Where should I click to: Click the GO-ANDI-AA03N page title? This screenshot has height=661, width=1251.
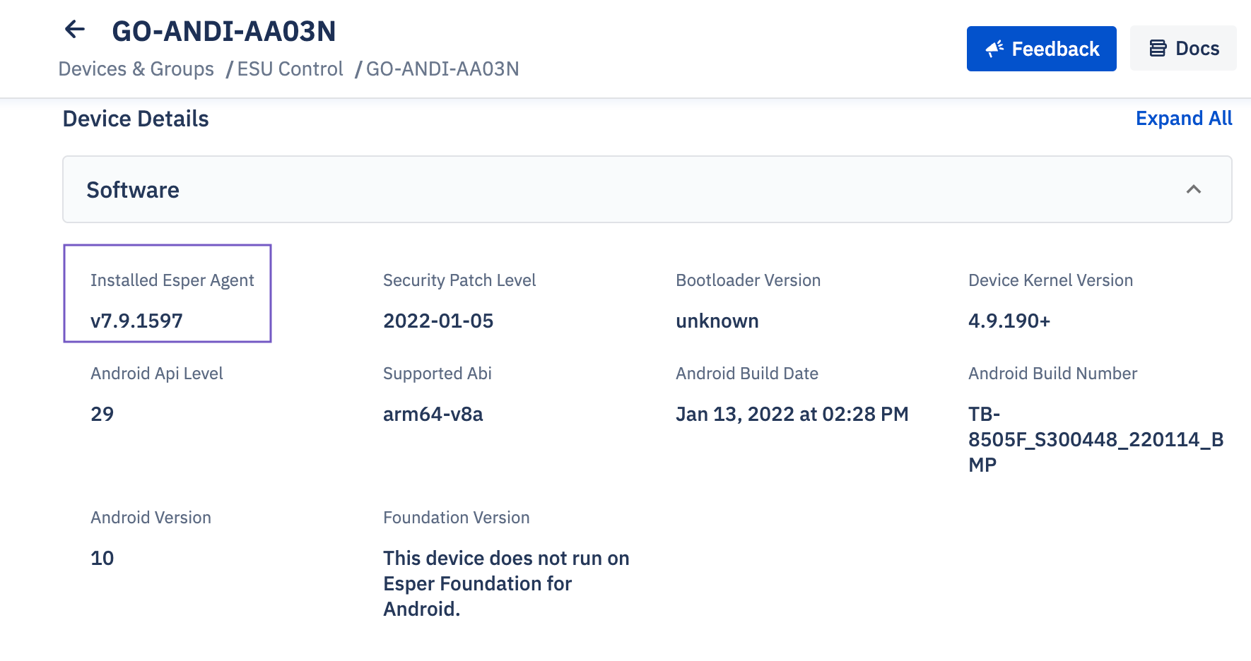coord(224,31)
